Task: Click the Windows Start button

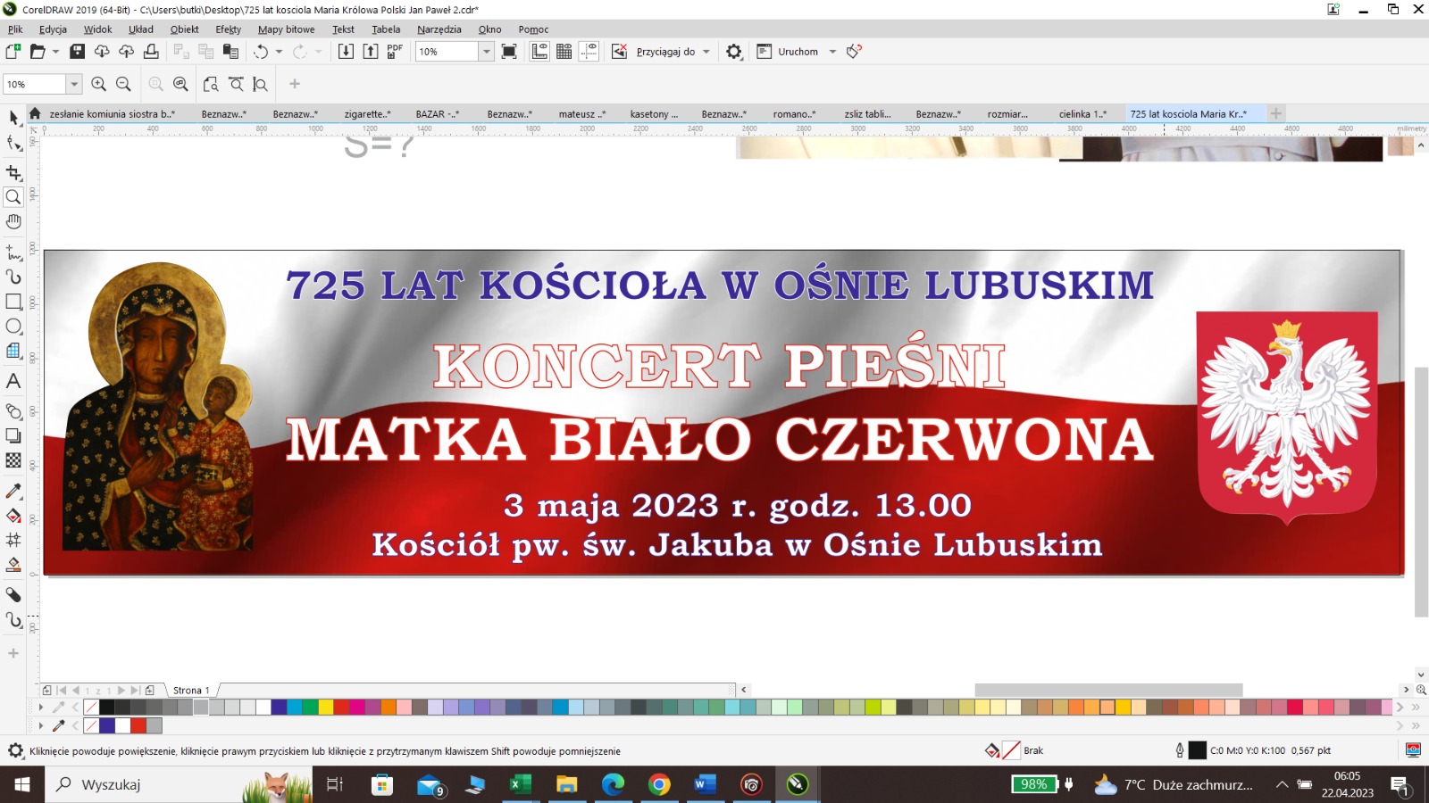Action: click(x=22, y=784)
